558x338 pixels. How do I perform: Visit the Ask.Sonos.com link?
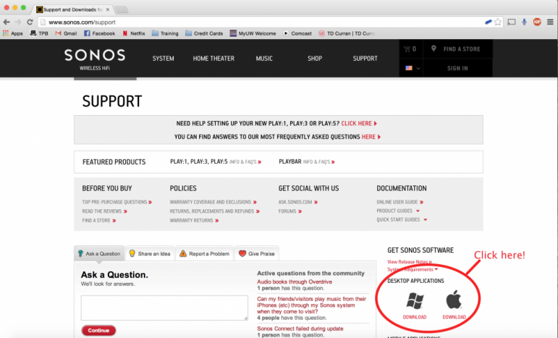[298, 202]
